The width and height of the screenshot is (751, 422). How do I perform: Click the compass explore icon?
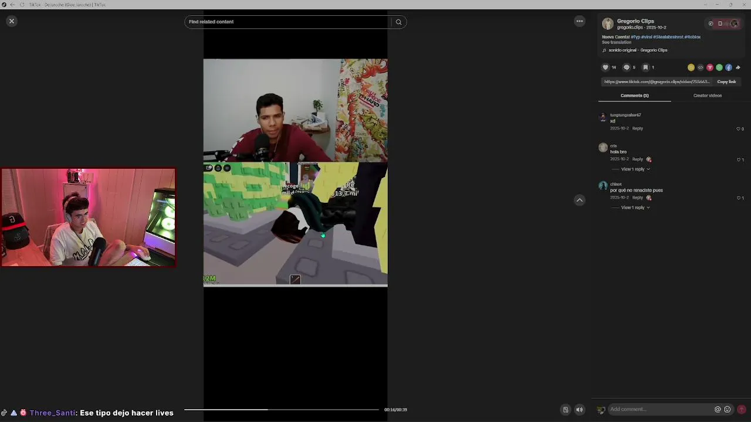tap(711, 23)
